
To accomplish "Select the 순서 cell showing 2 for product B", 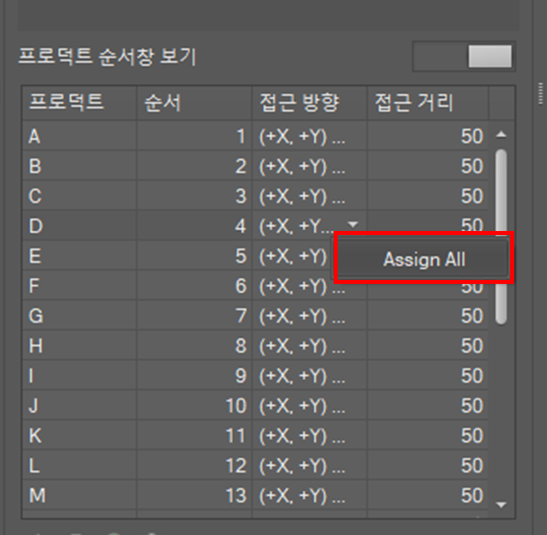I will 193,166.
